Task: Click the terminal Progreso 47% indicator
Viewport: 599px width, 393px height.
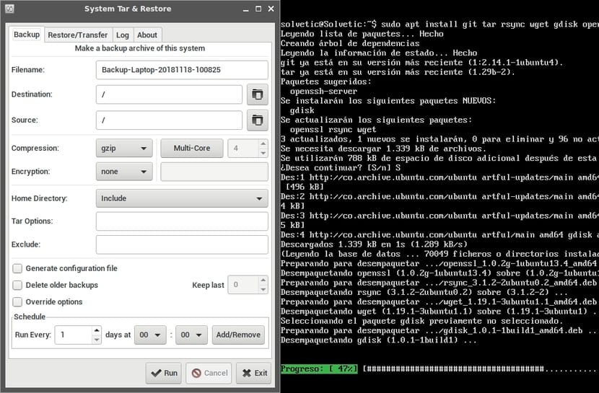Action: coord(319,369)
